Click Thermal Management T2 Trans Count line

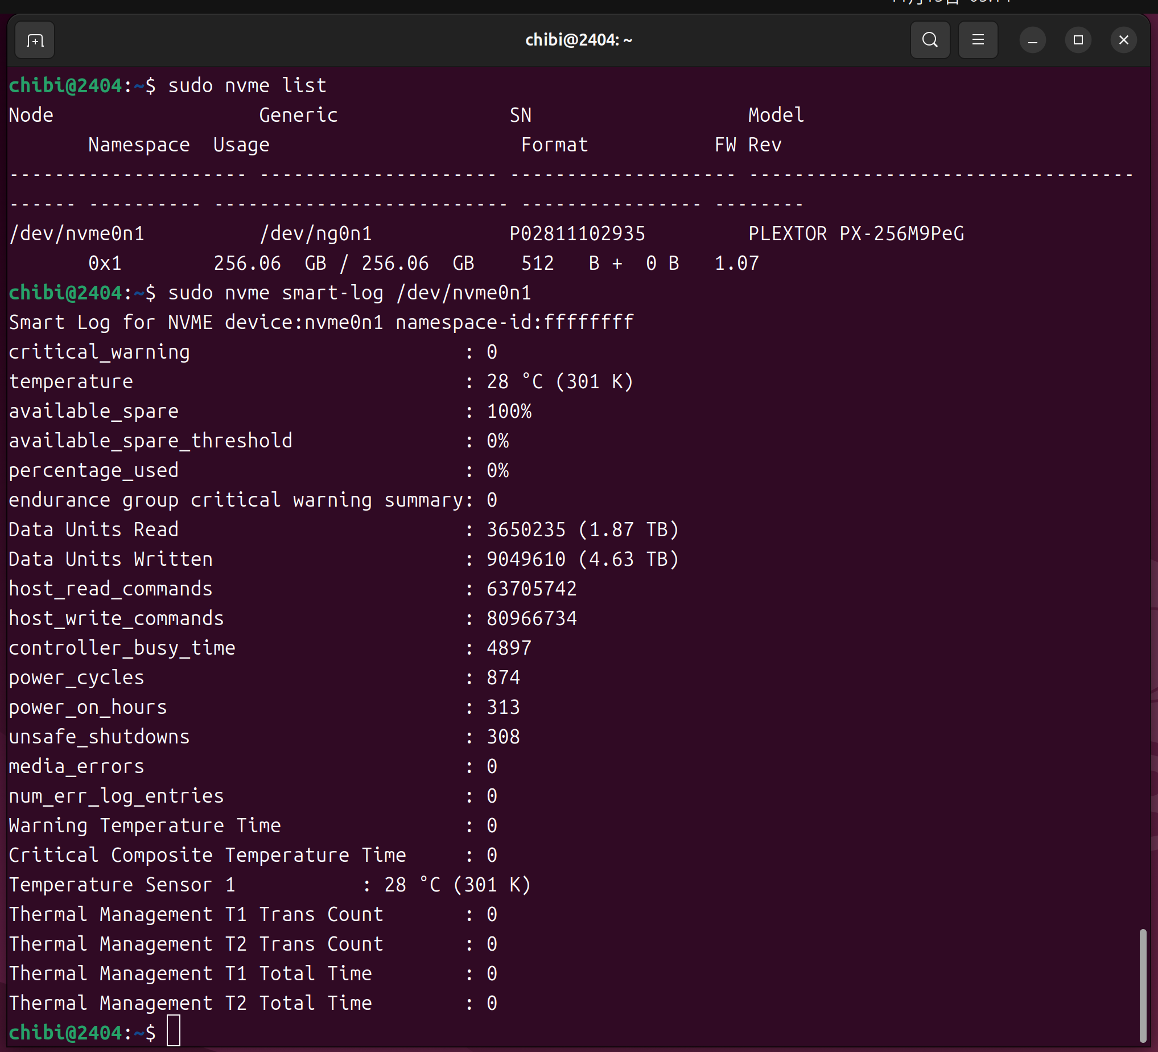[253, 944]
